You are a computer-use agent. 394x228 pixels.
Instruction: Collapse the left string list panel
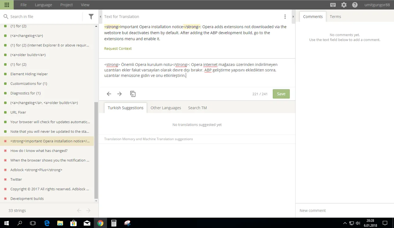[101, 17]
